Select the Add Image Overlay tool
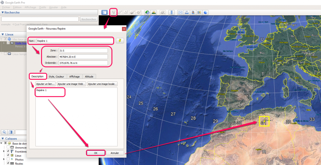Screen dimensions: 321x165 [x=133, y=12]
